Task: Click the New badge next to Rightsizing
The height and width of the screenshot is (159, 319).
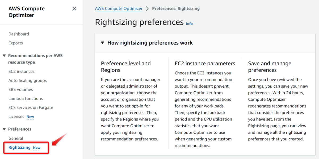Action: 37,148
